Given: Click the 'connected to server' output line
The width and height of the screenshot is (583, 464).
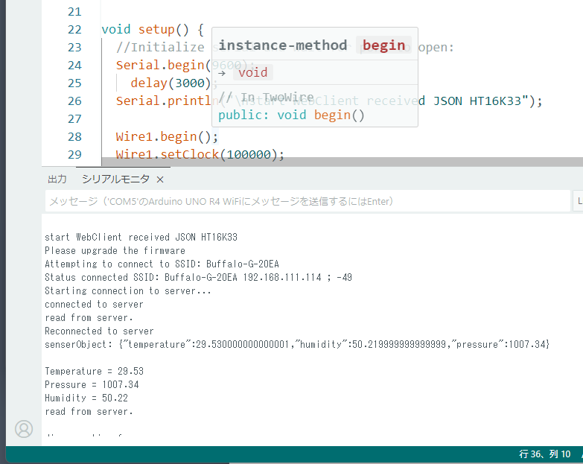Looking at the screenshot, I should point(94,304).
